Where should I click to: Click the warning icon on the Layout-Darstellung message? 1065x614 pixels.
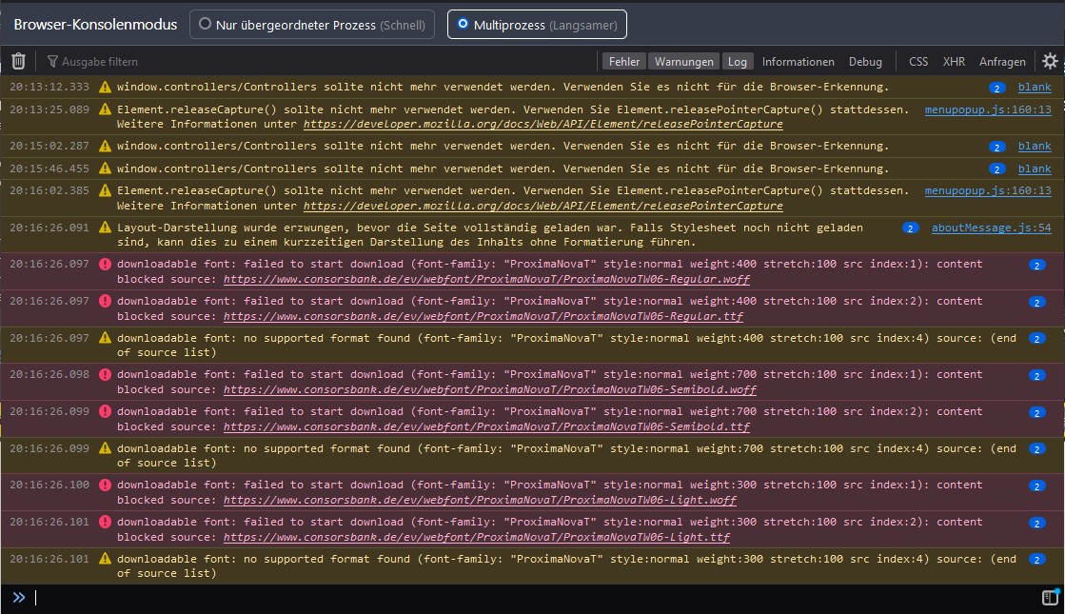pos(105,228)
